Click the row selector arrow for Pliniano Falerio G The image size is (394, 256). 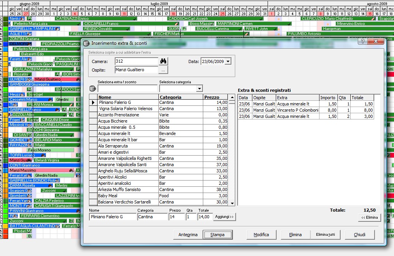click(x=93, y=102)
